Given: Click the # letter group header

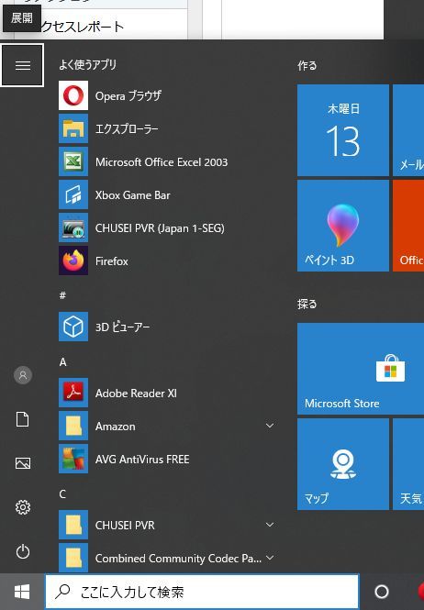Looking at the screenshot, I should click(x=62, y=295).
